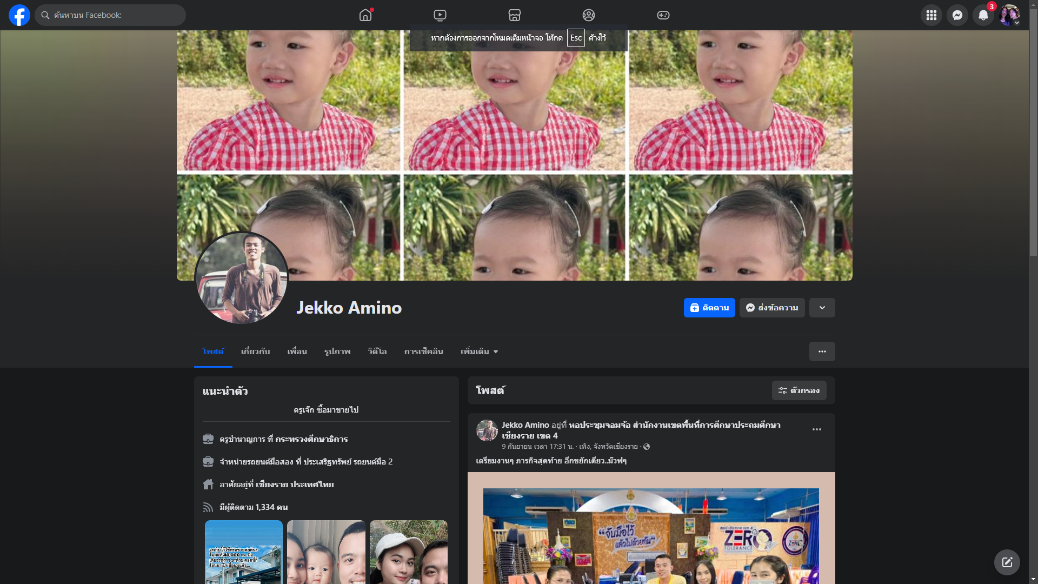Open the Home feed icon
Image resolution: width=1038 pixels, height=584 pixels.
[365, 15]
